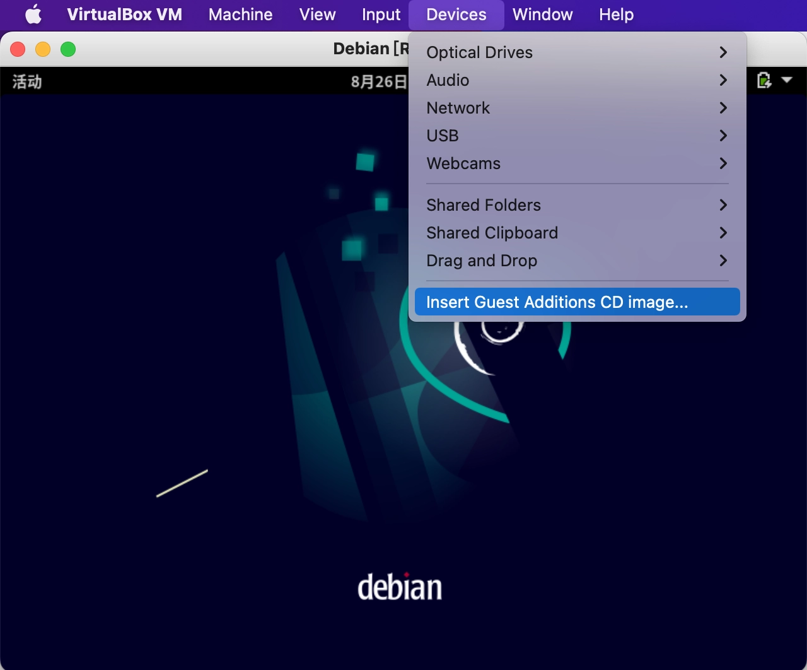Expand the Network submenu
Viewport: 807px width, 670px height.
point(578,108)
